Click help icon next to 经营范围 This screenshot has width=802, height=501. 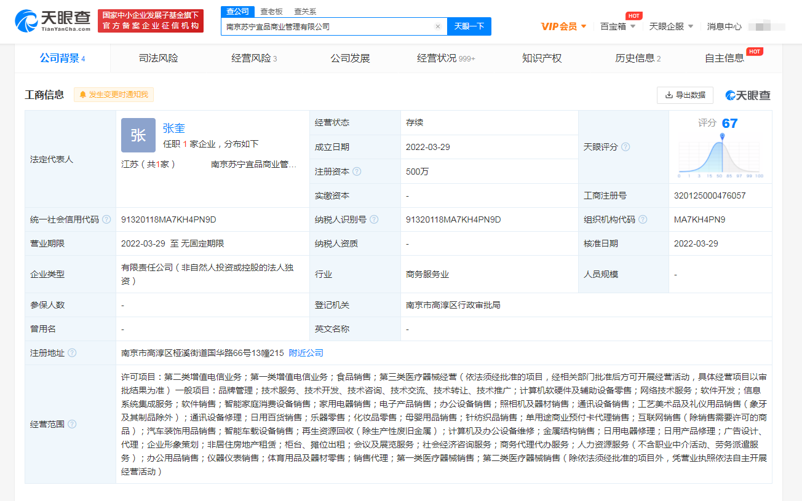72,424
